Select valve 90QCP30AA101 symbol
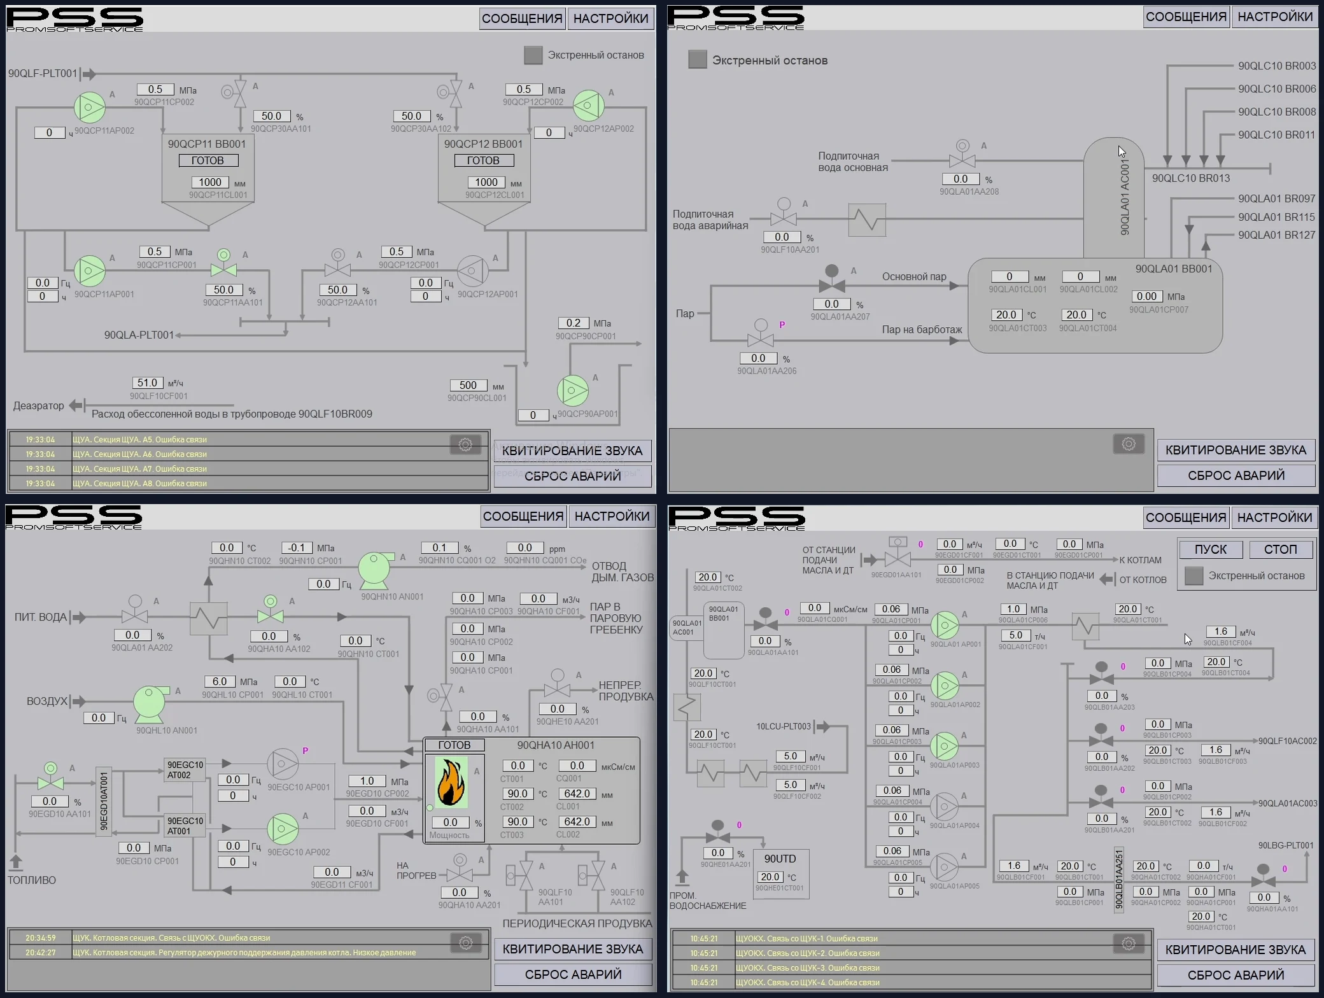Viewport: 1324px width, 998px height. [x=235, y=93]
